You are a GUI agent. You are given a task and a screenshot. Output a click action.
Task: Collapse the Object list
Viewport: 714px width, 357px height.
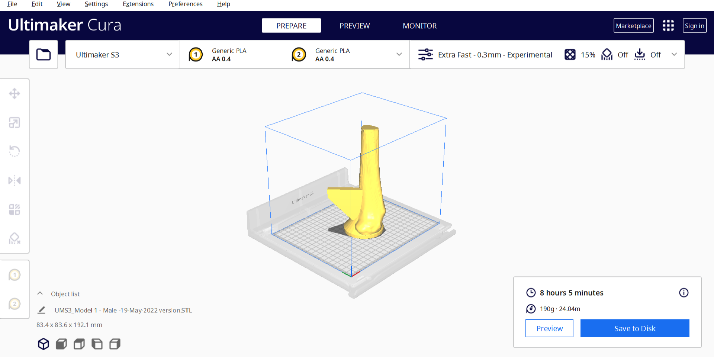tap(40, 294)
